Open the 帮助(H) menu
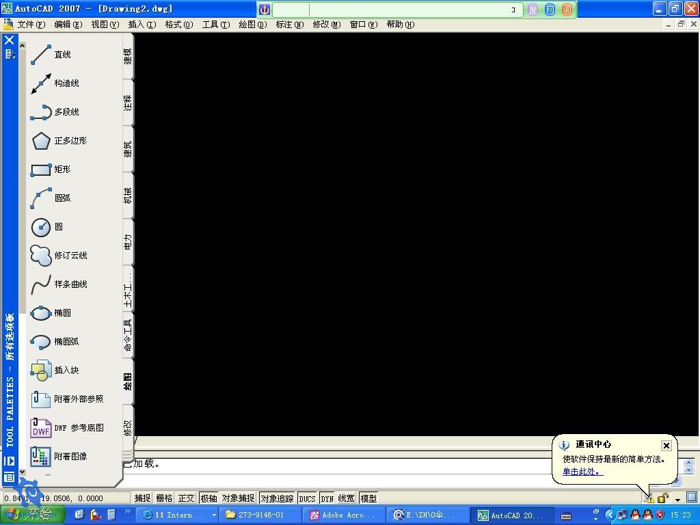 (x=401, y=25)
